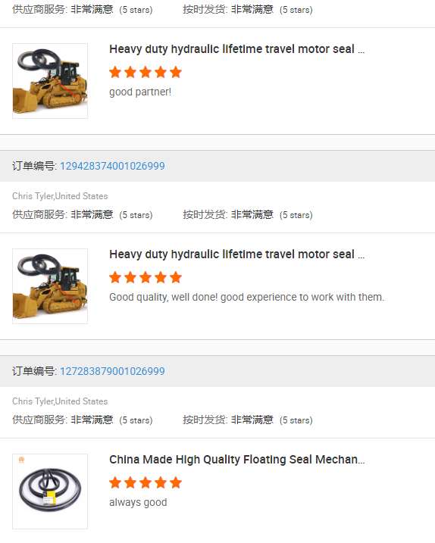Click small orange badge icon on floating seal thumbnail
Viewport: 435px width, 543px height.
click(x=21, y=460)
